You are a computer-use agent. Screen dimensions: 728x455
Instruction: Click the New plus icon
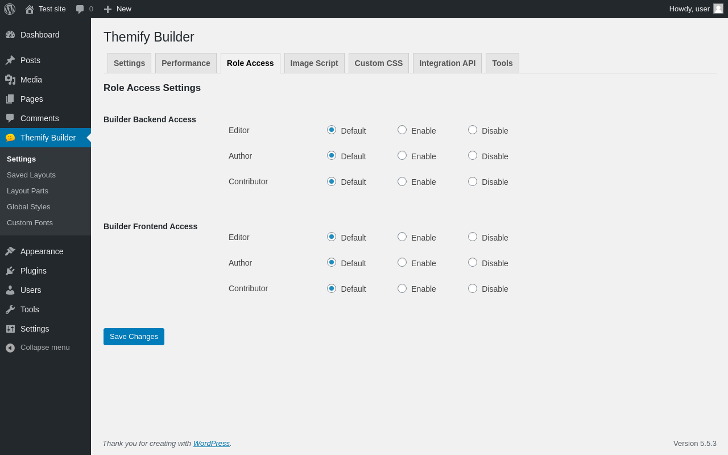[x=107, y=9]
